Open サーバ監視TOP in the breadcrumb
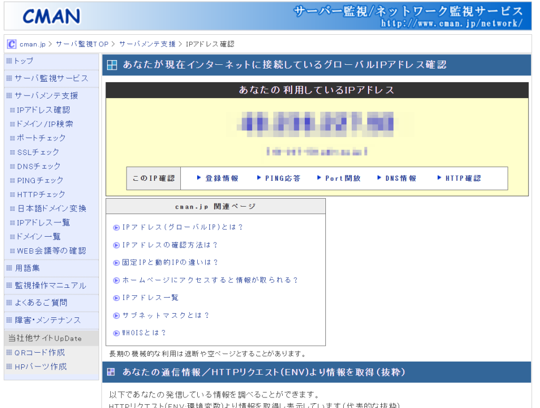Image resolution: width=540 pixels, height=408 pixels. coord(81,44)
